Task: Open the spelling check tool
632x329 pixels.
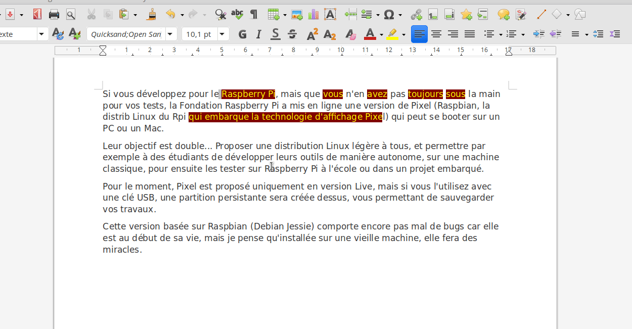Action: pos(237,15)
